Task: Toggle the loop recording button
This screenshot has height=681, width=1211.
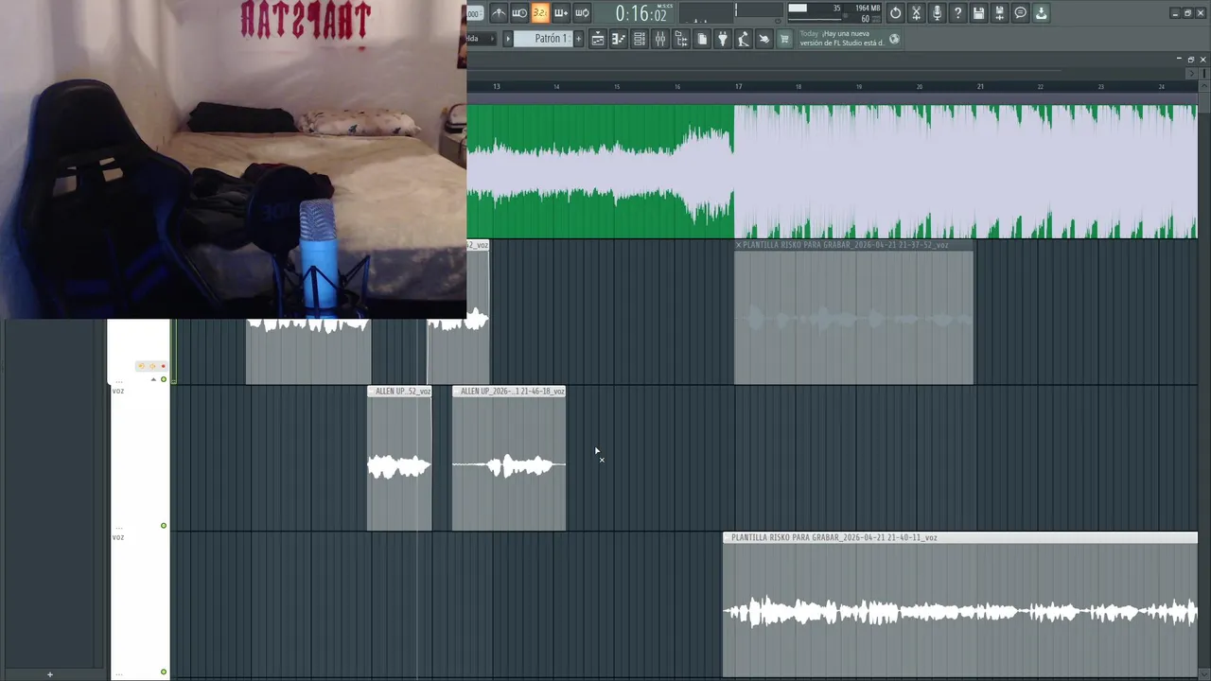Action: click(x=582, y=12)
